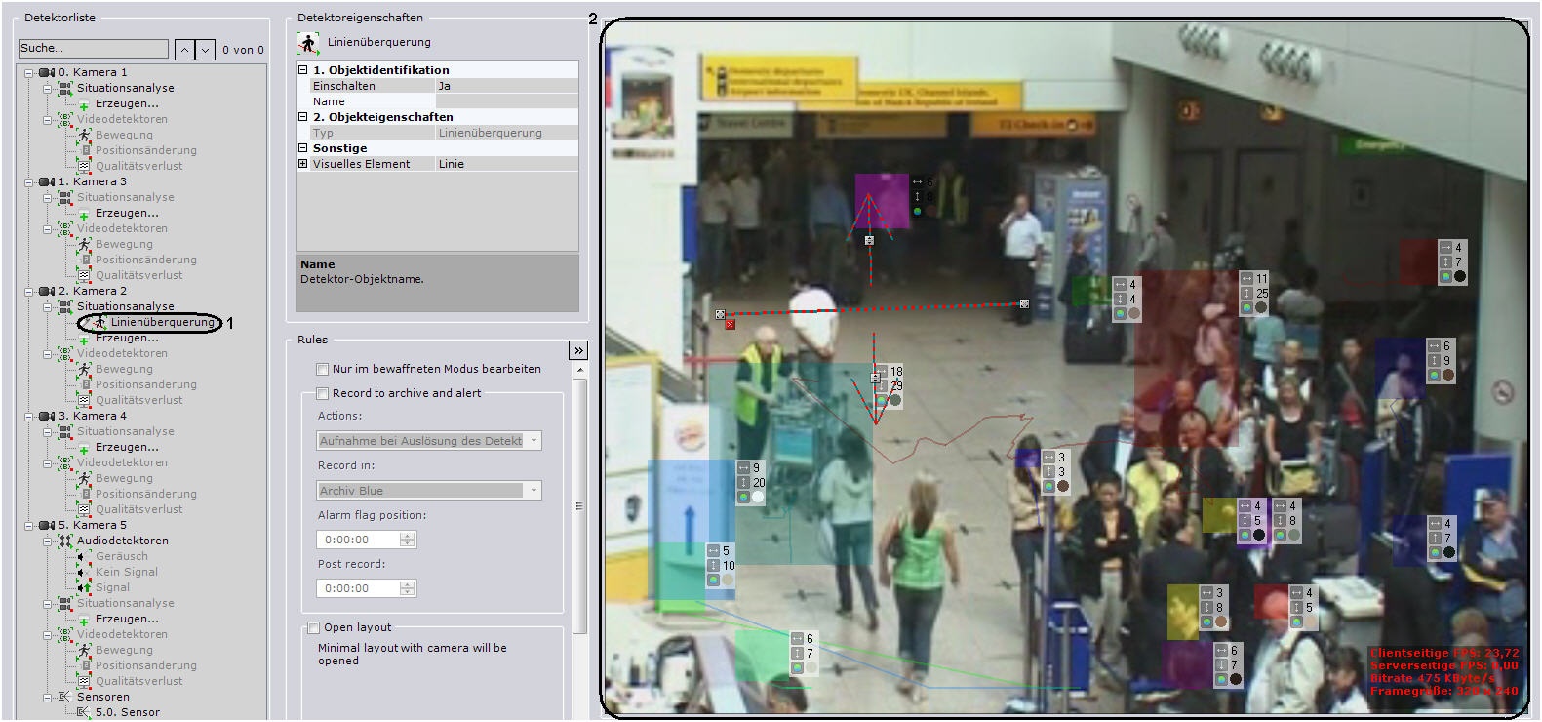Click the Linienüberquerung icon in Detektoreigenschaften header
This screenshot has width=1542, height=722.
(308, 43)
